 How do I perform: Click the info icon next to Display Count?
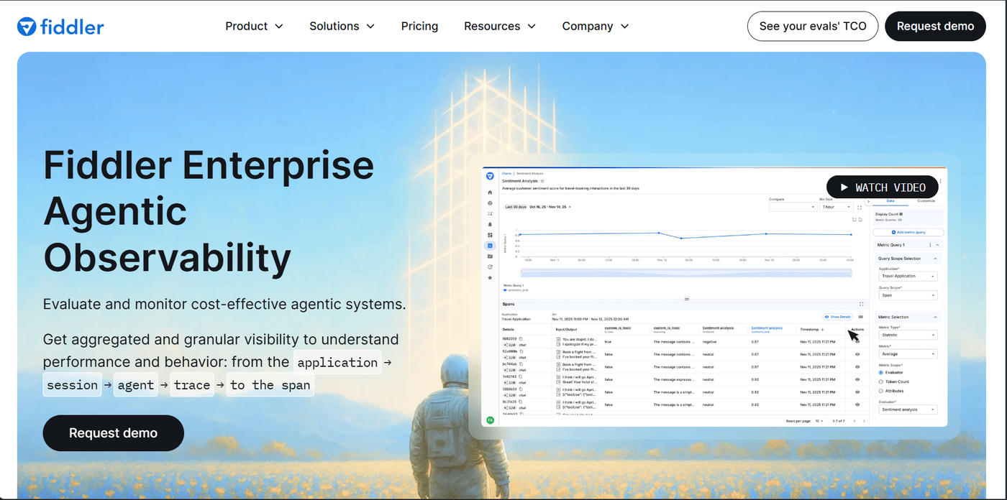901,214
